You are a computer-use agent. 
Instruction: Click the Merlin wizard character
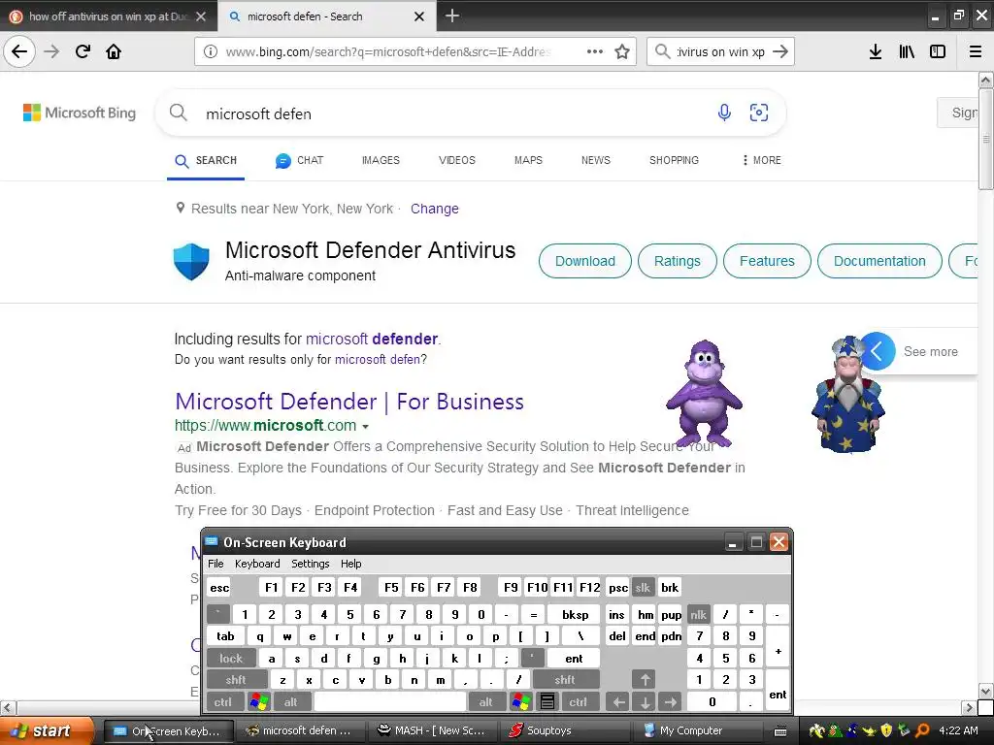click(x=847, y=395)
